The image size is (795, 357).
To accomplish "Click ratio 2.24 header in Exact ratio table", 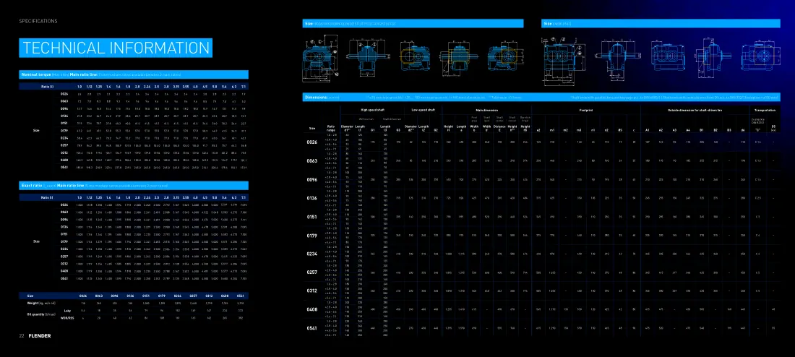I will pyautogui.click(x=147, y=197).
